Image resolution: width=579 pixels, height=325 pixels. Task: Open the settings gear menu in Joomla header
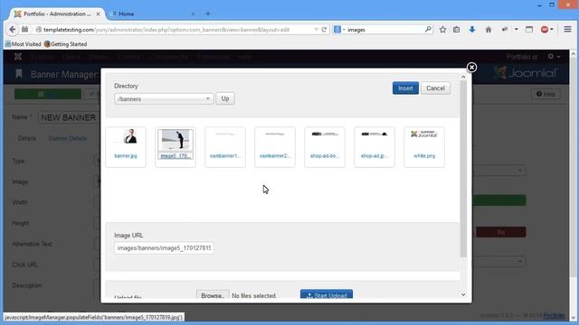pyautogui.click(x=554, y=56)
